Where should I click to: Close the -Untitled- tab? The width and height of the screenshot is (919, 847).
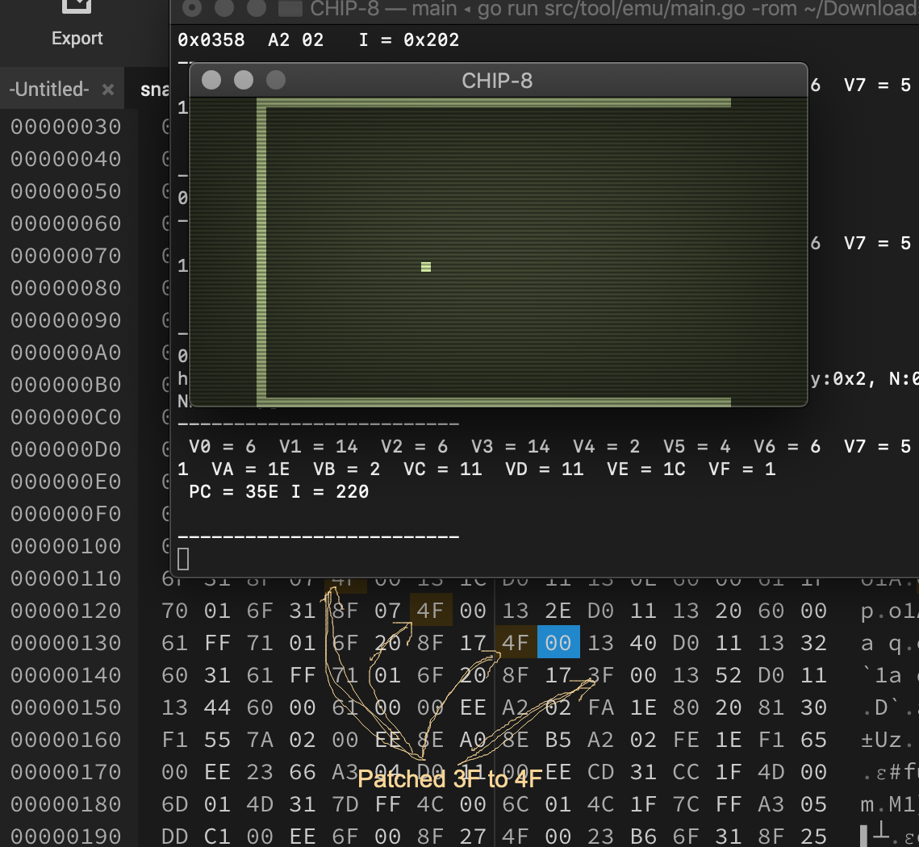tap(108, 90)
